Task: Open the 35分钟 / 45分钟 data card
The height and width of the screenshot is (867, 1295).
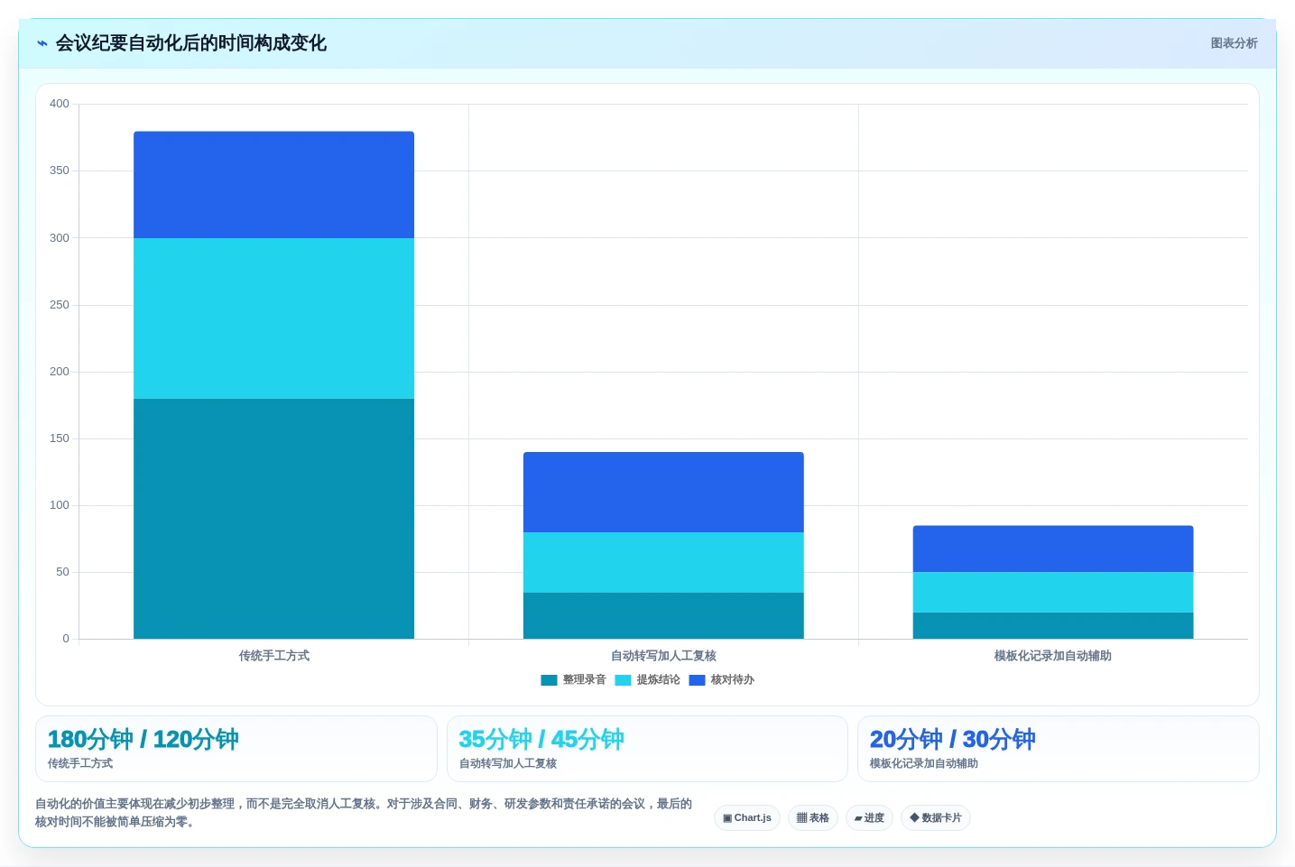Action: pyautogui.click(x=647, y=749)
